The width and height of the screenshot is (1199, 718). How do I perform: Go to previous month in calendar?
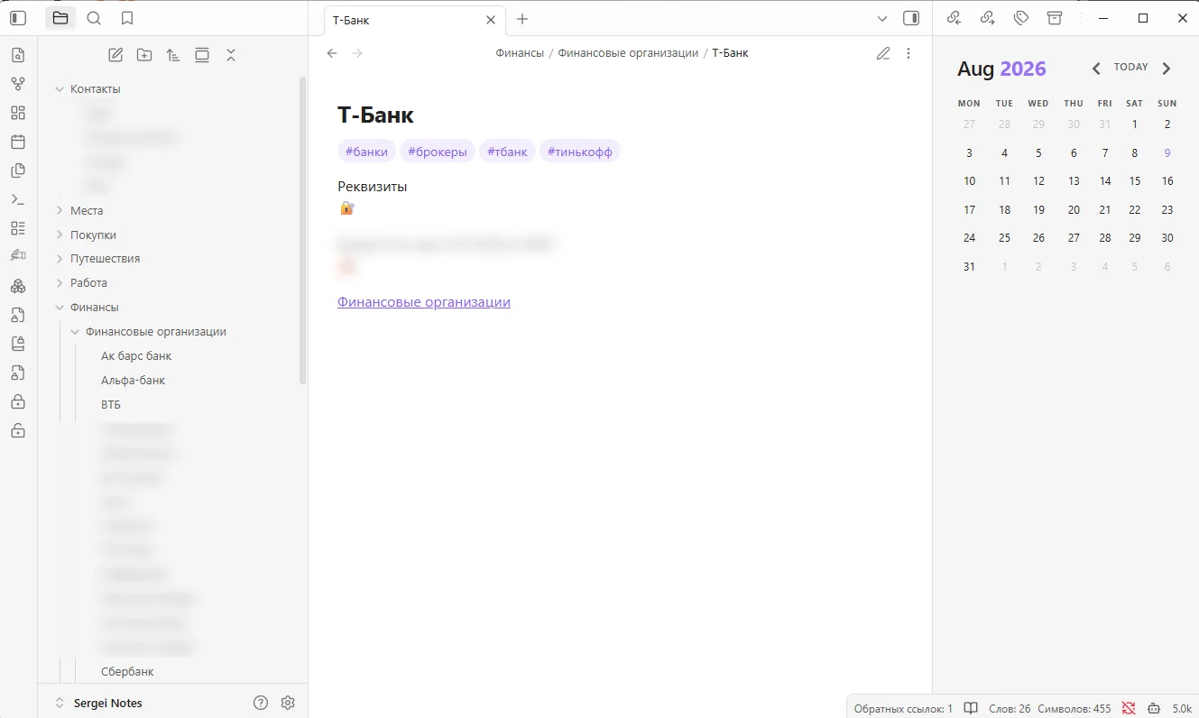pos(1096,69)
